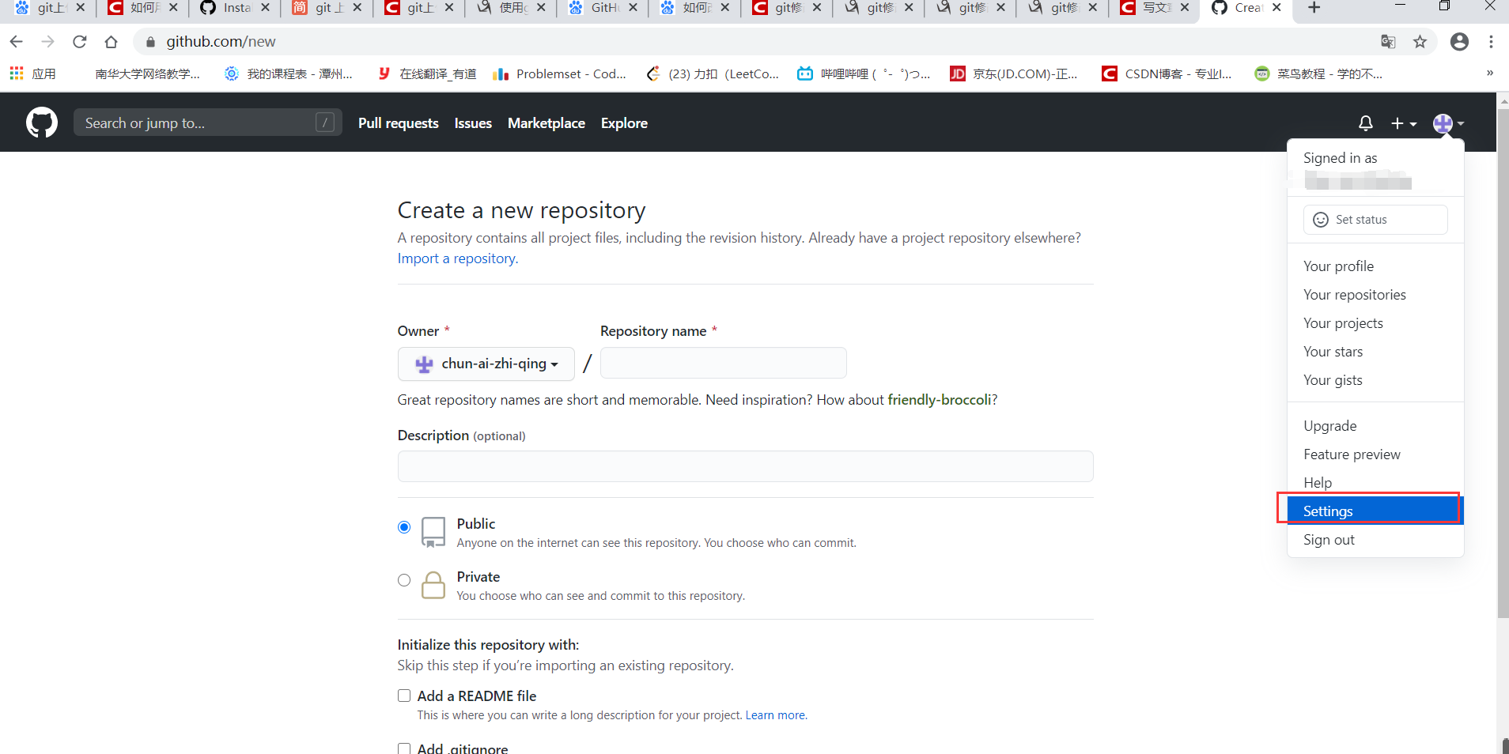The image size is (1509, 754).
Task: Bookmark this page with the star icon
Action: coord(1420,42)
